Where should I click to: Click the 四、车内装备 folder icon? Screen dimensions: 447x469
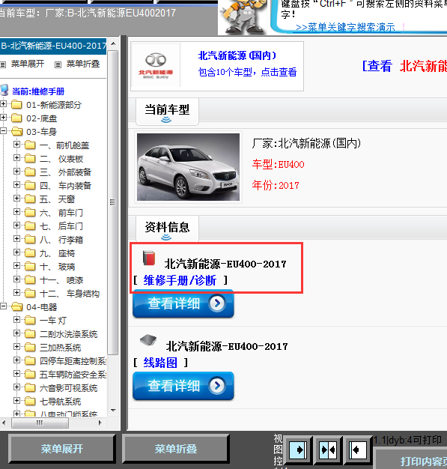(30, 186)
